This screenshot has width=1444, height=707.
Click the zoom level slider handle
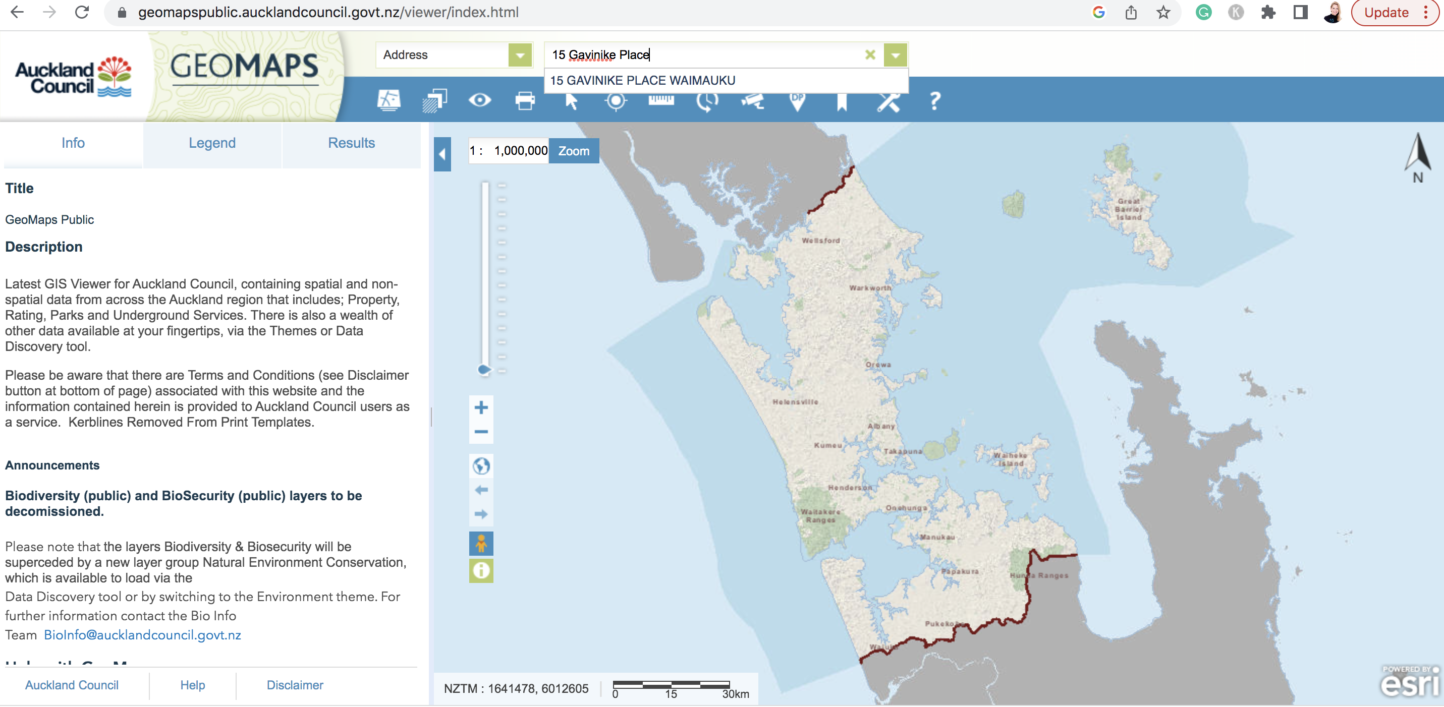click(x=484, y=370)
